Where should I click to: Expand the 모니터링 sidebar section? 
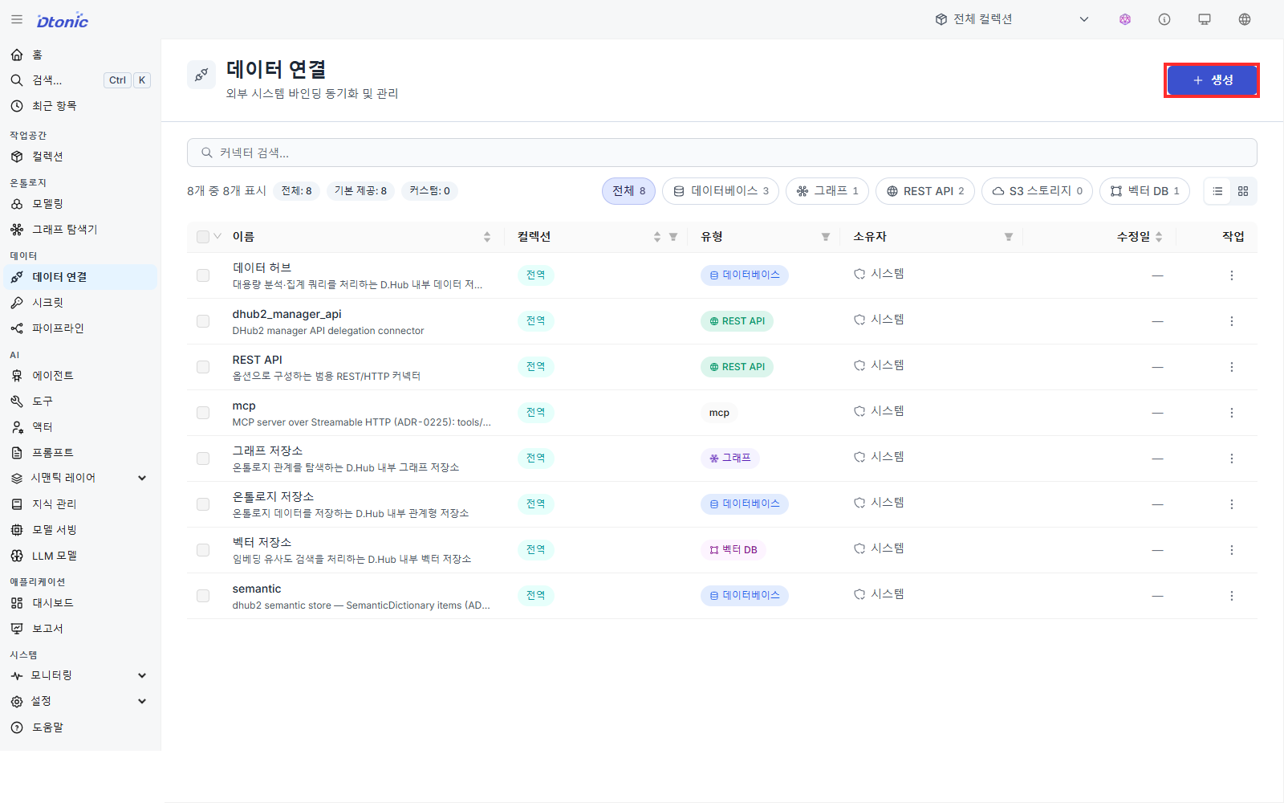tap(80, 675)
